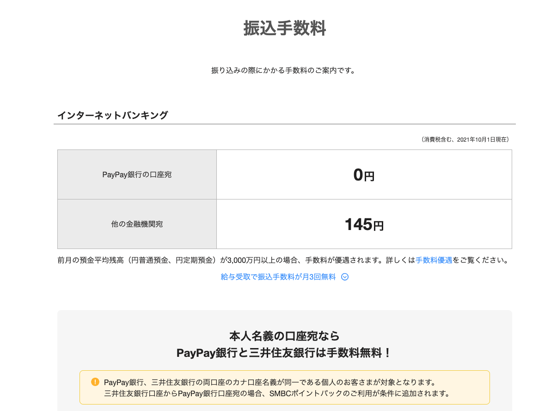The height and width of the screenshot is (411, 557).
Task: Click the PayPay銀行の口座宛 table row label
Action: (136, 174)
